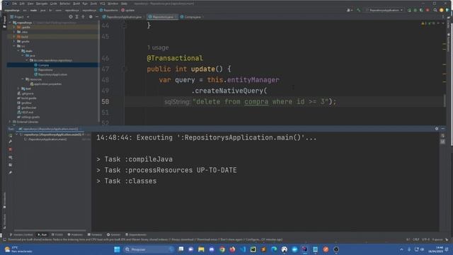The image size is (453, 255).
Task: Click CRLF line separator in status bar
Action: pos(415,239)
